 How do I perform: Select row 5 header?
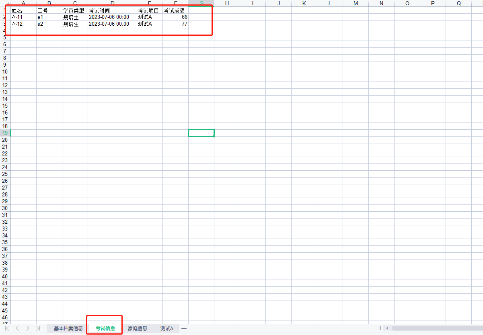click(x=5, y=37)
